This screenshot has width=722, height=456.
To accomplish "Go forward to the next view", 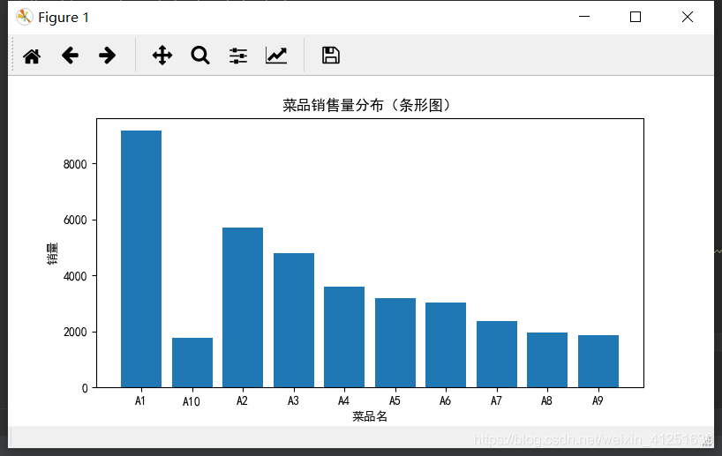I will coord(108,56).
